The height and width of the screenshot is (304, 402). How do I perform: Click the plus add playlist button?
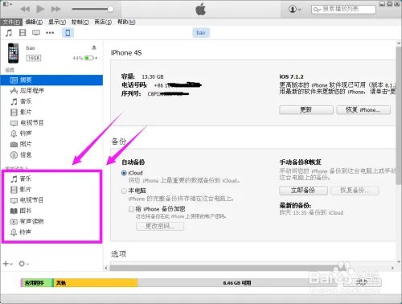point(7,264)
